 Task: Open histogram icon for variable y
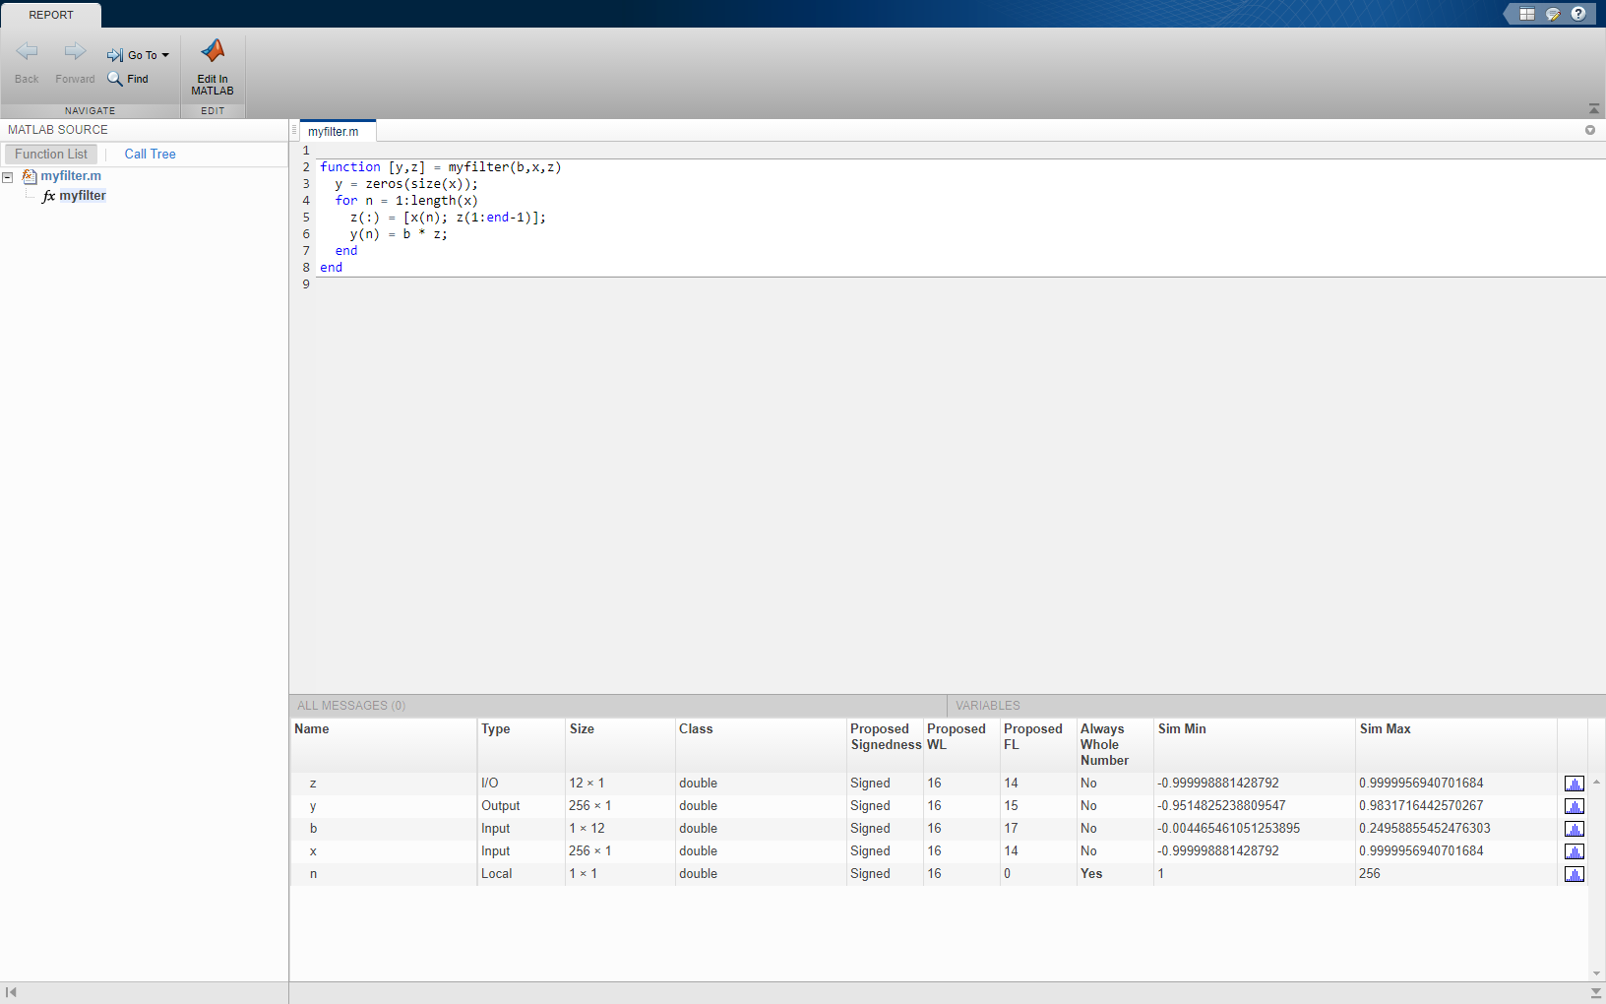click(1574, 806)
